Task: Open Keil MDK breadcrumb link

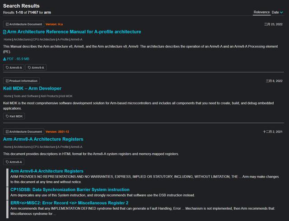Action: pyautogui.click(x=66, y=96)
